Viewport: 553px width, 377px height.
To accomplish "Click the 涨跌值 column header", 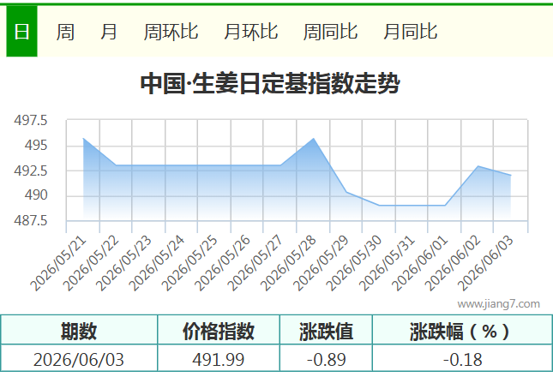I will 326,331.
